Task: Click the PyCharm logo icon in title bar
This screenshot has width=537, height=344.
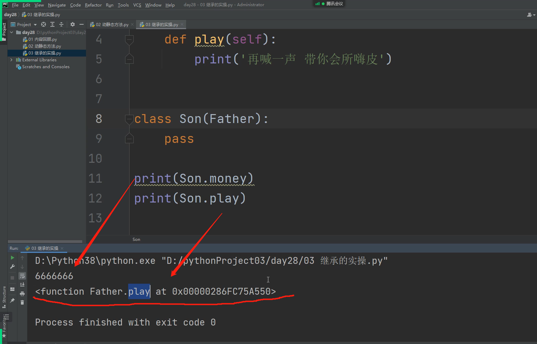Action: pyautogui.click(x=5, y=5)
